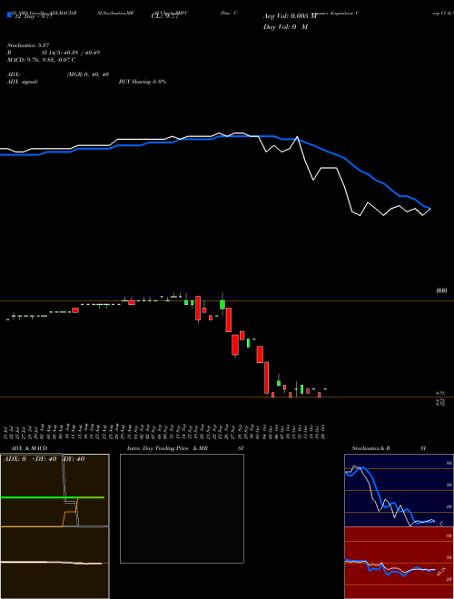Click the ADX signal: label
This screenshot has height=599, width=454.
tap(23, 82)
